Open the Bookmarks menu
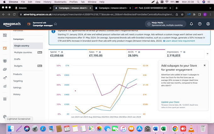Viewport: 214px width, 134px height. (60, 2)
